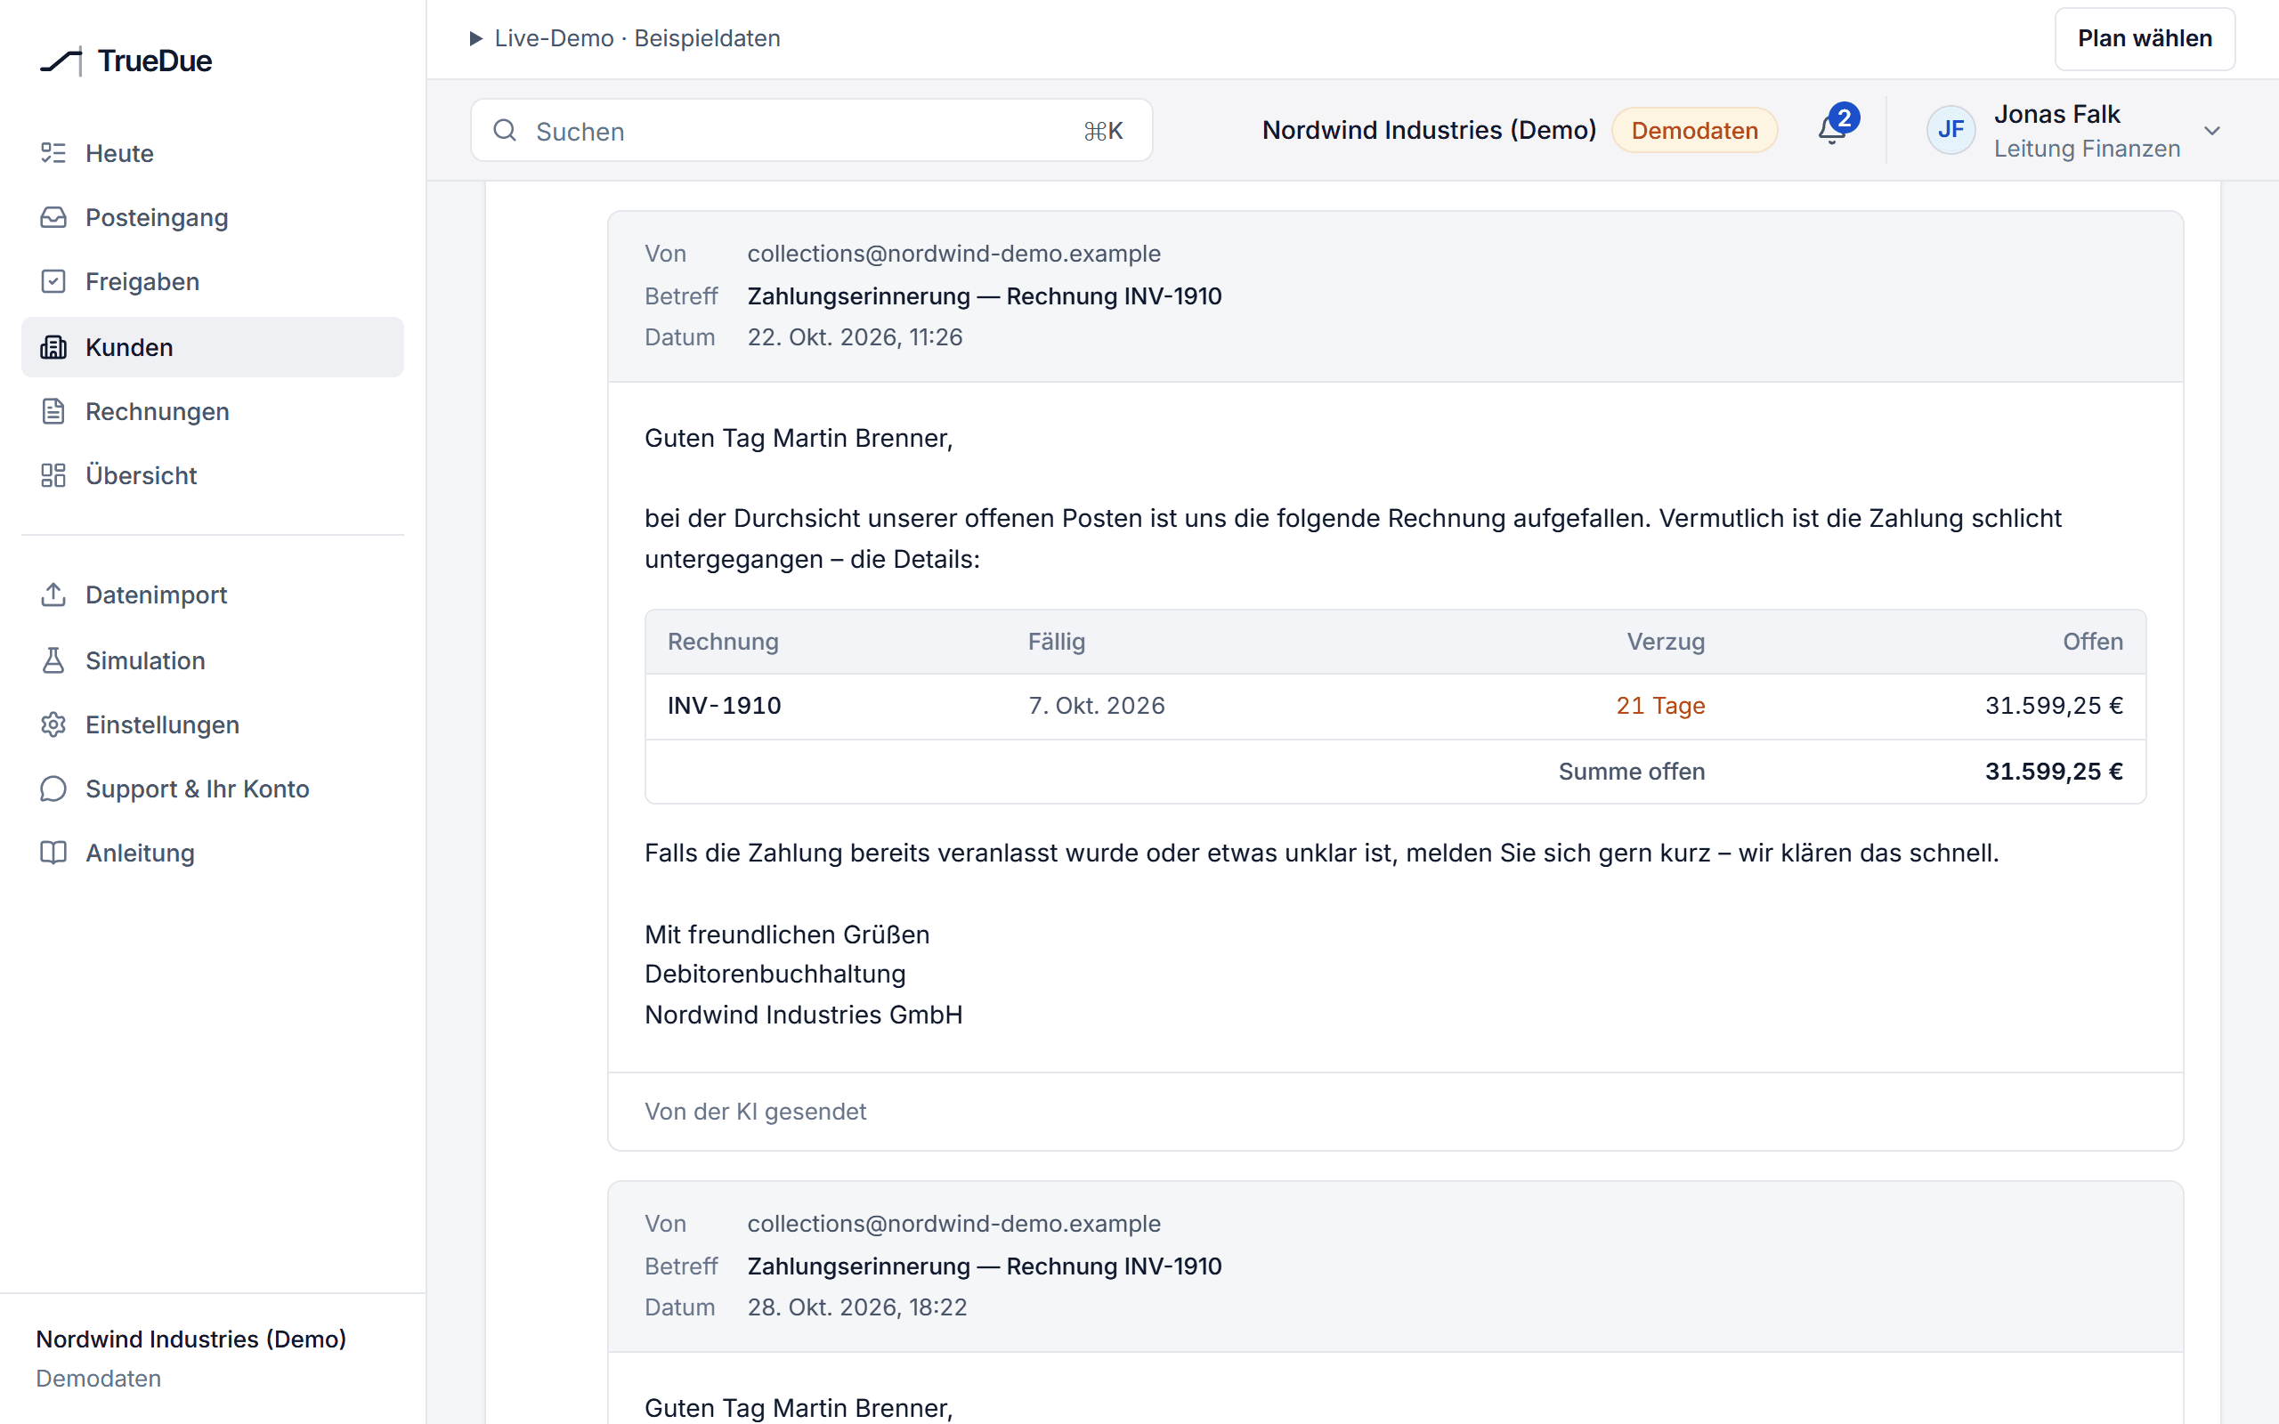Focus the Suchen search field

811,130
